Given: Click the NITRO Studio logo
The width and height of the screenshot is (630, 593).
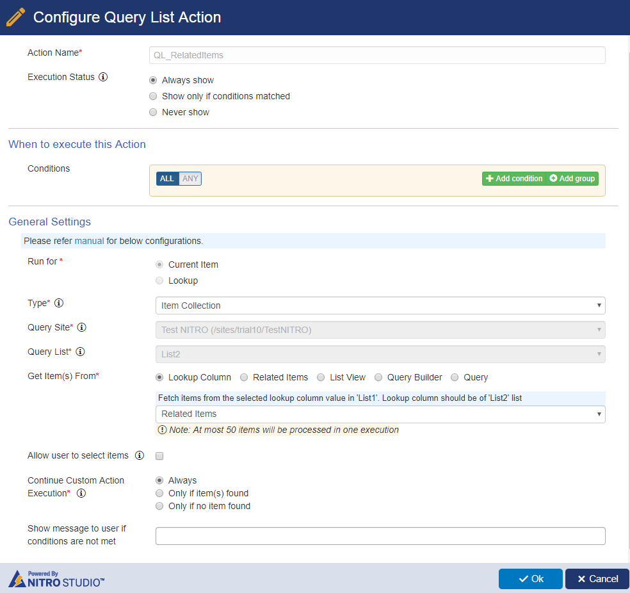Looking at the screenshot, I should 56,579.
